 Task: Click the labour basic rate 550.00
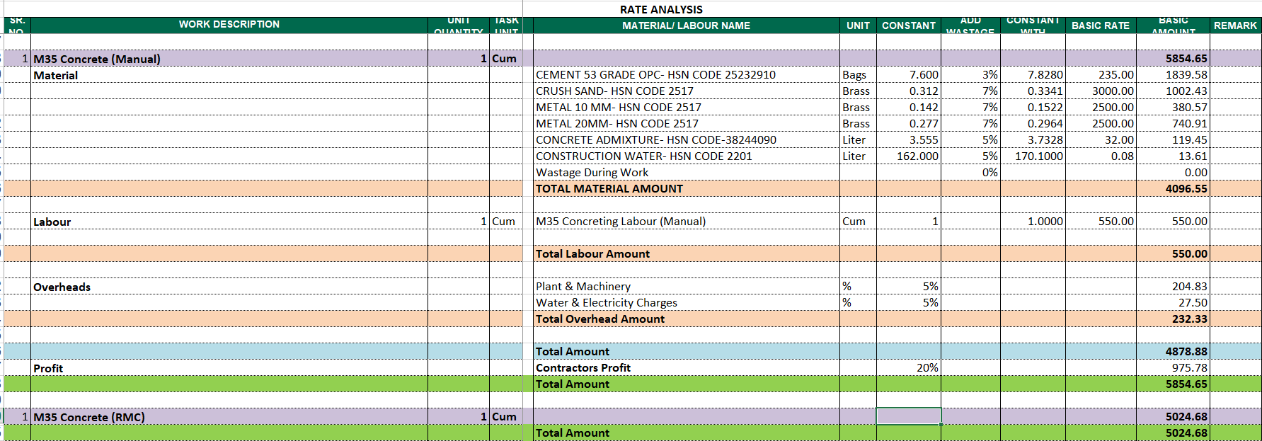(x=1101, y=222)
